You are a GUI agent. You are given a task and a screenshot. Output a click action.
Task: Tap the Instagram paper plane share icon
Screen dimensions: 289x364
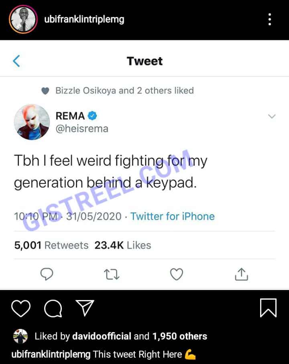point(85,308)
